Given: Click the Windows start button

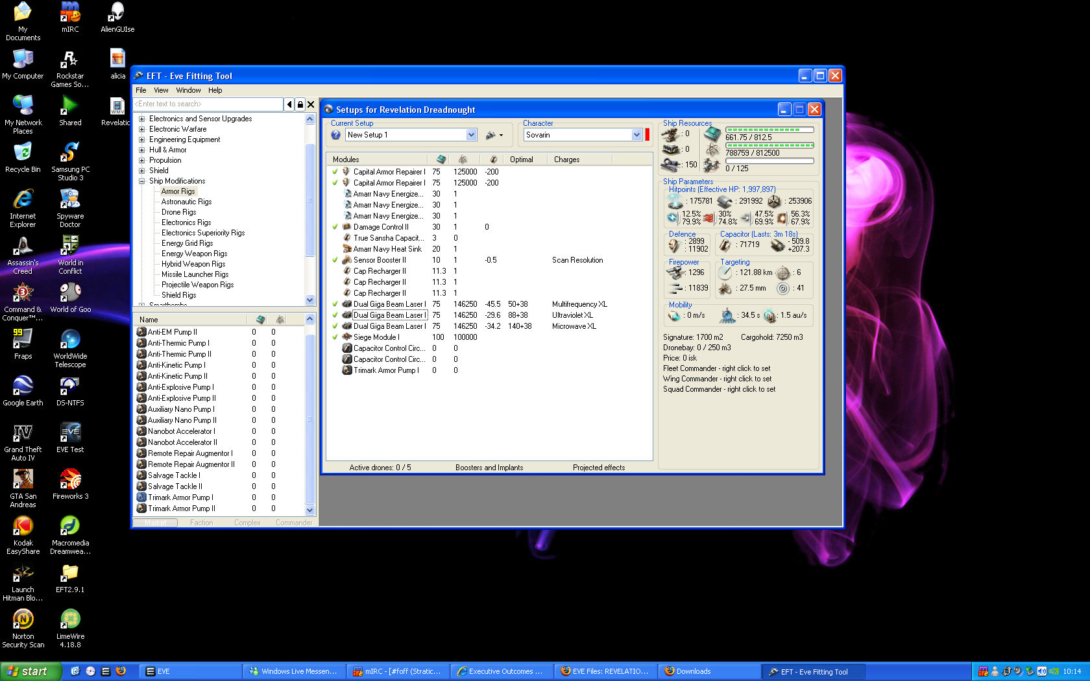Looking at the screenshot, I should (x=31, y=671).
